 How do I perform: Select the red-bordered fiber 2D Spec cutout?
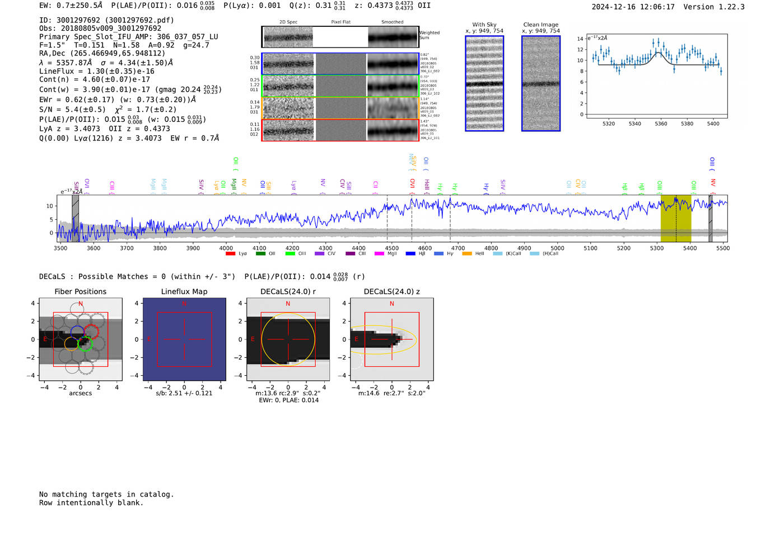click(288, 130)
